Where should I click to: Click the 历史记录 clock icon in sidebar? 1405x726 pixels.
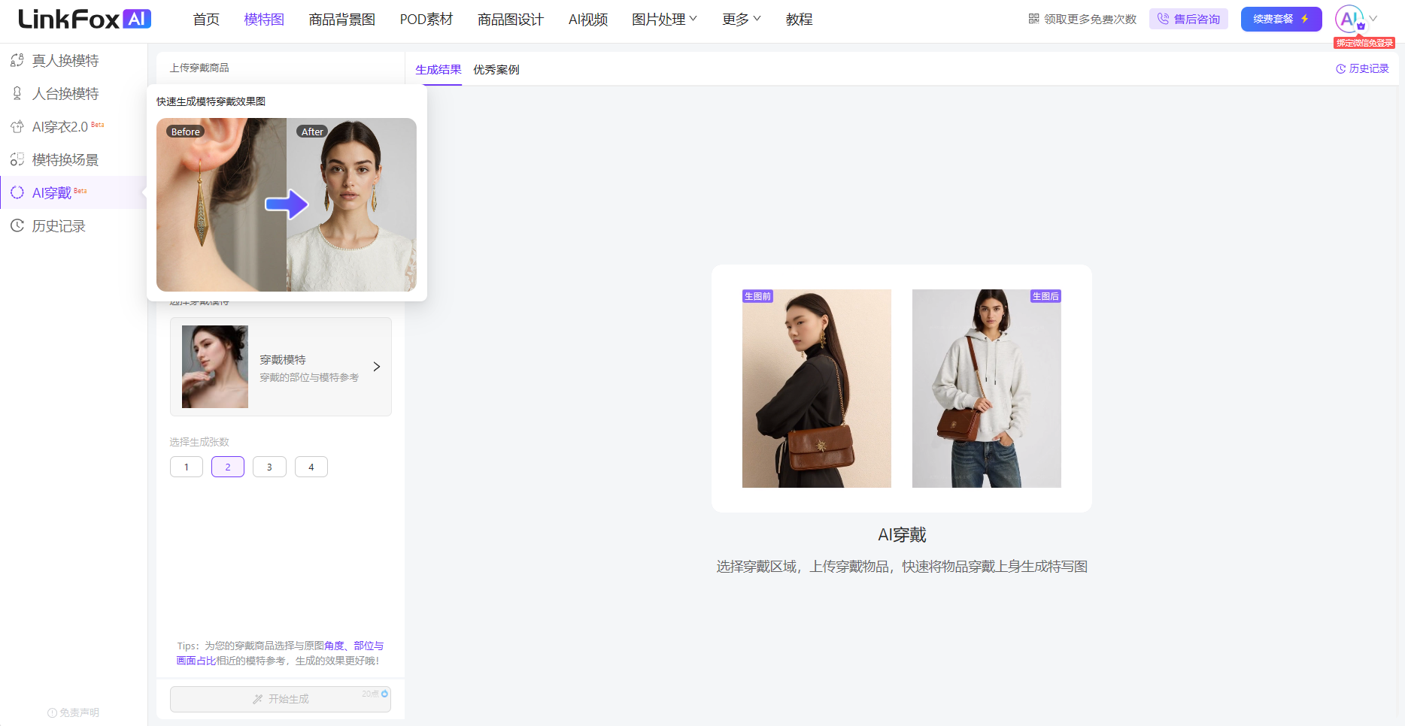click(17, 226)
